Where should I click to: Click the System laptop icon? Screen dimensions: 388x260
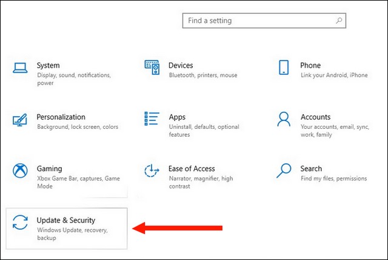click(20, 68)
